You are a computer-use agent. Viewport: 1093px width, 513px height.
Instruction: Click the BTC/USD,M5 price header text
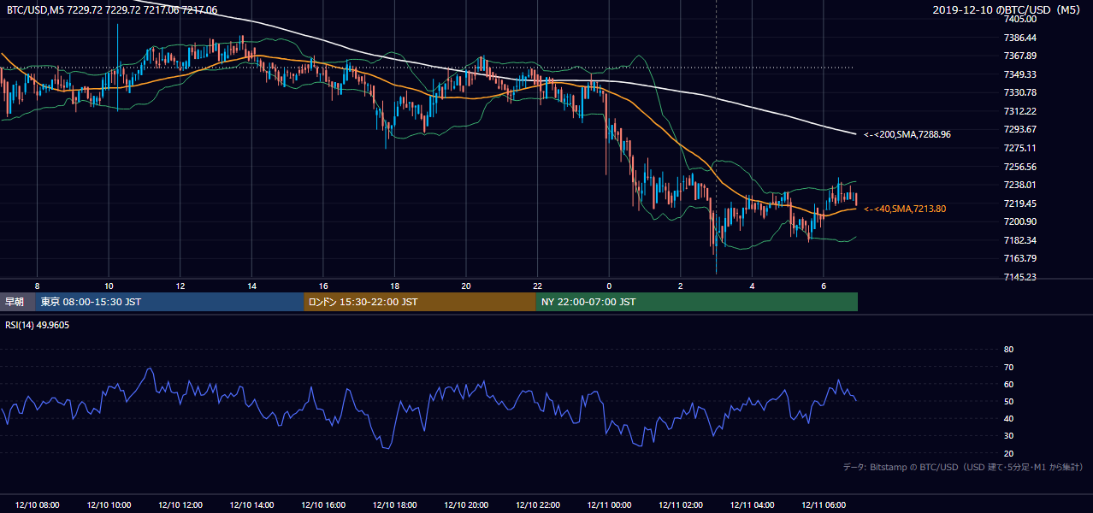click(112, 10)
